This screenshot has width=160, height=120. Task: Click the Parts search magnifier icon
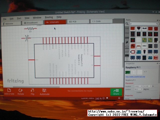point(127,23)
